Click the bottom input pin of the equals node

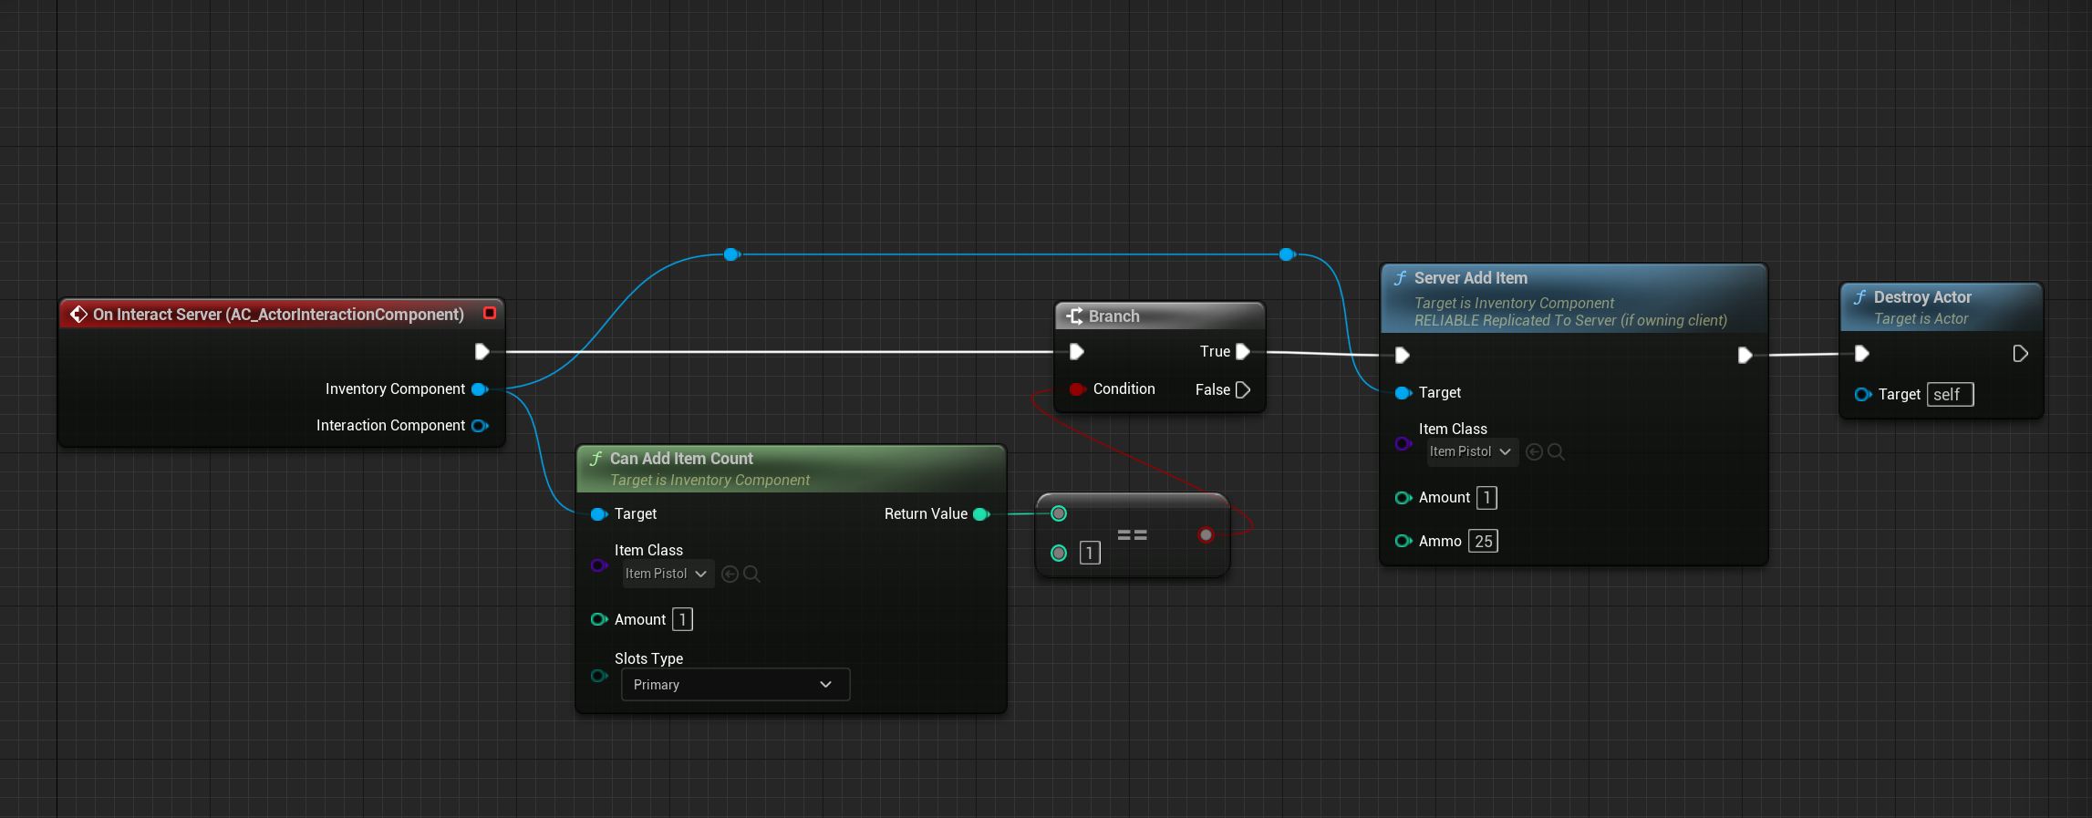click(x=1059, y=553)
